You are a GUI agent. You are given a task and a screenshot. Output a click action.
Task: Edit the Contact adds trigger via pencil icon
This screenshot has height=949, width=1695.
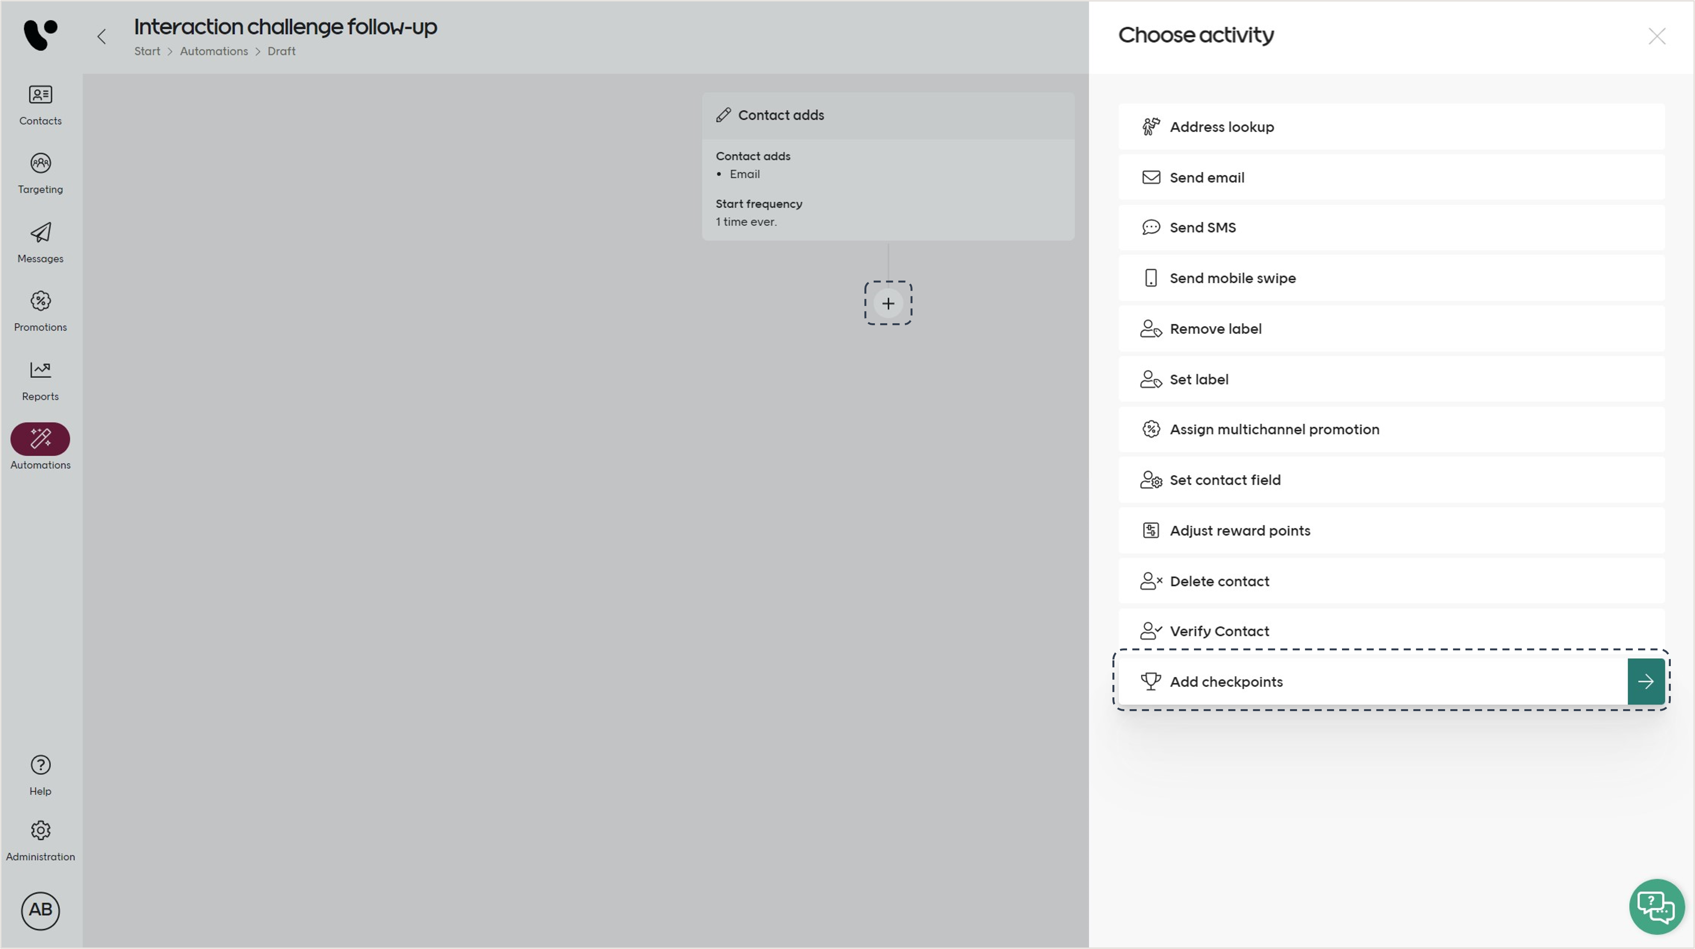tap(724, 115)
